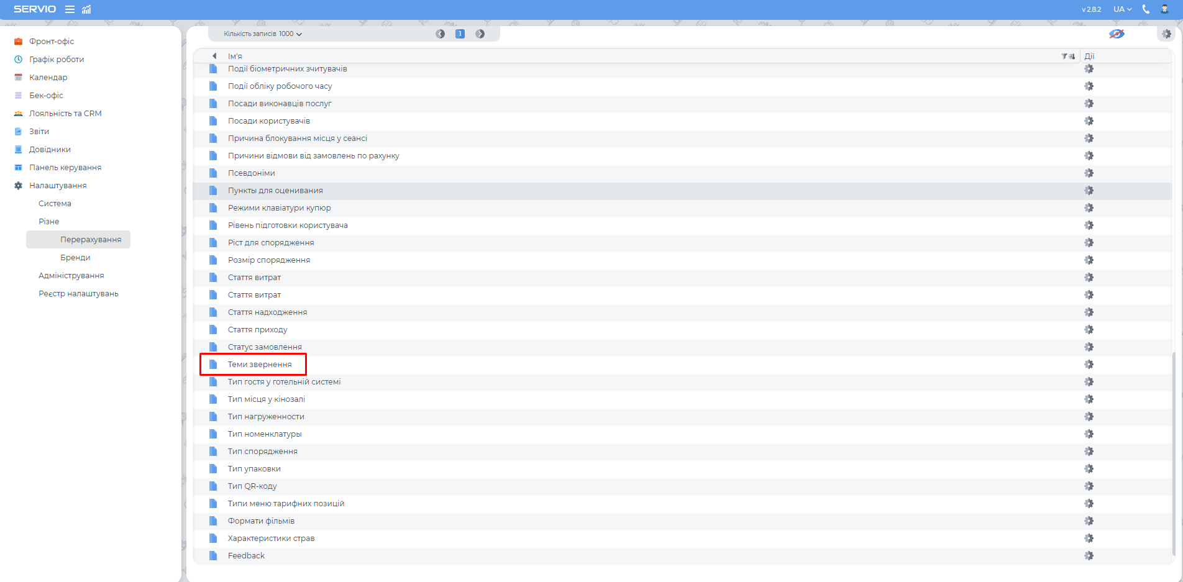Viewport: 1183px width, 582px height.
Task: Toggle the crossed-out eye visibility icon
Action: [x=1117, y=34]
